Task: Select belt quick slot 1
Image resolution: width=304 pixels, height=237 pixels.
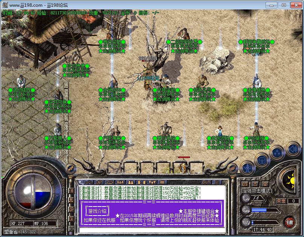Action: (115, 167)
